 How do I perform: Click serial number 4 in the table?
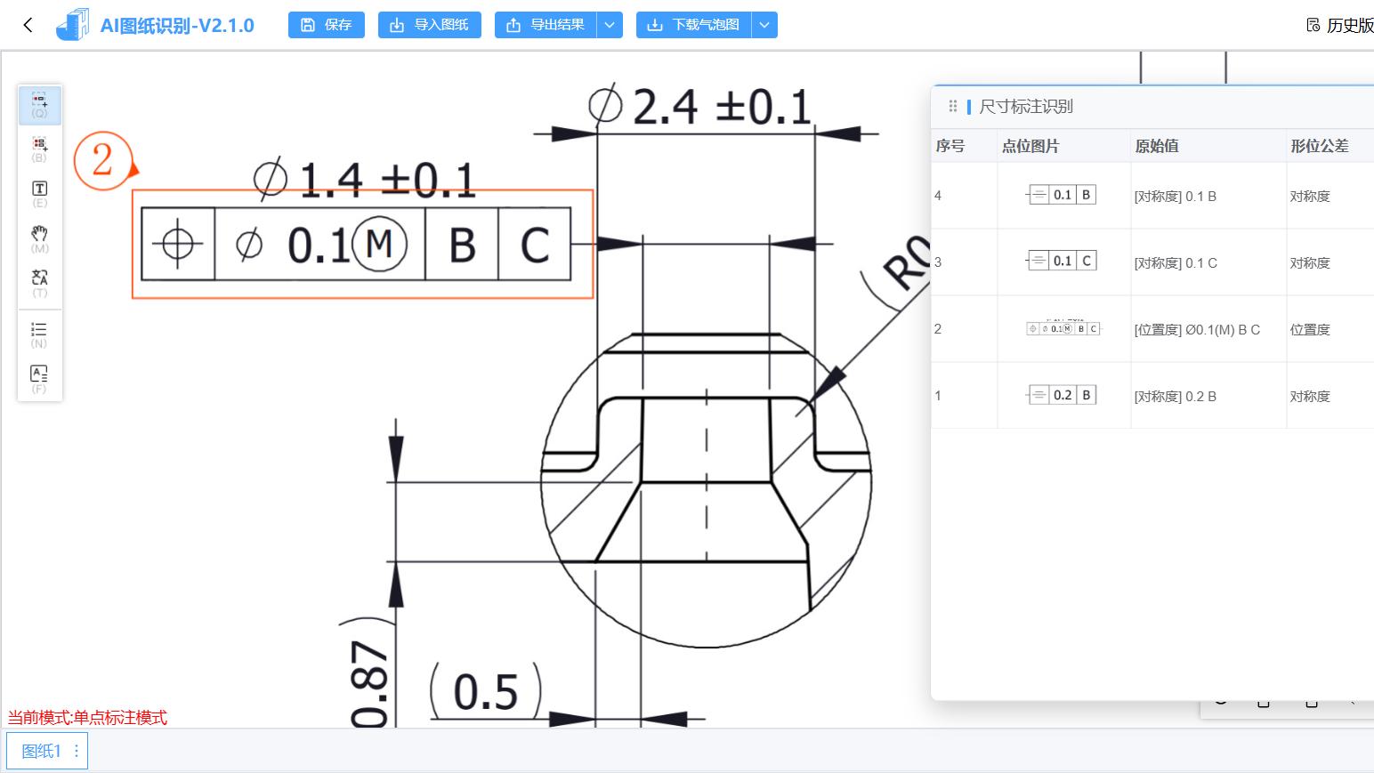point(938,196)
